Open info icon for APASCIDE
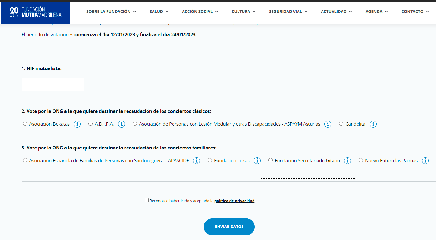Image resolution: width=436 pixels, height=240 pixels. (197, 161)
